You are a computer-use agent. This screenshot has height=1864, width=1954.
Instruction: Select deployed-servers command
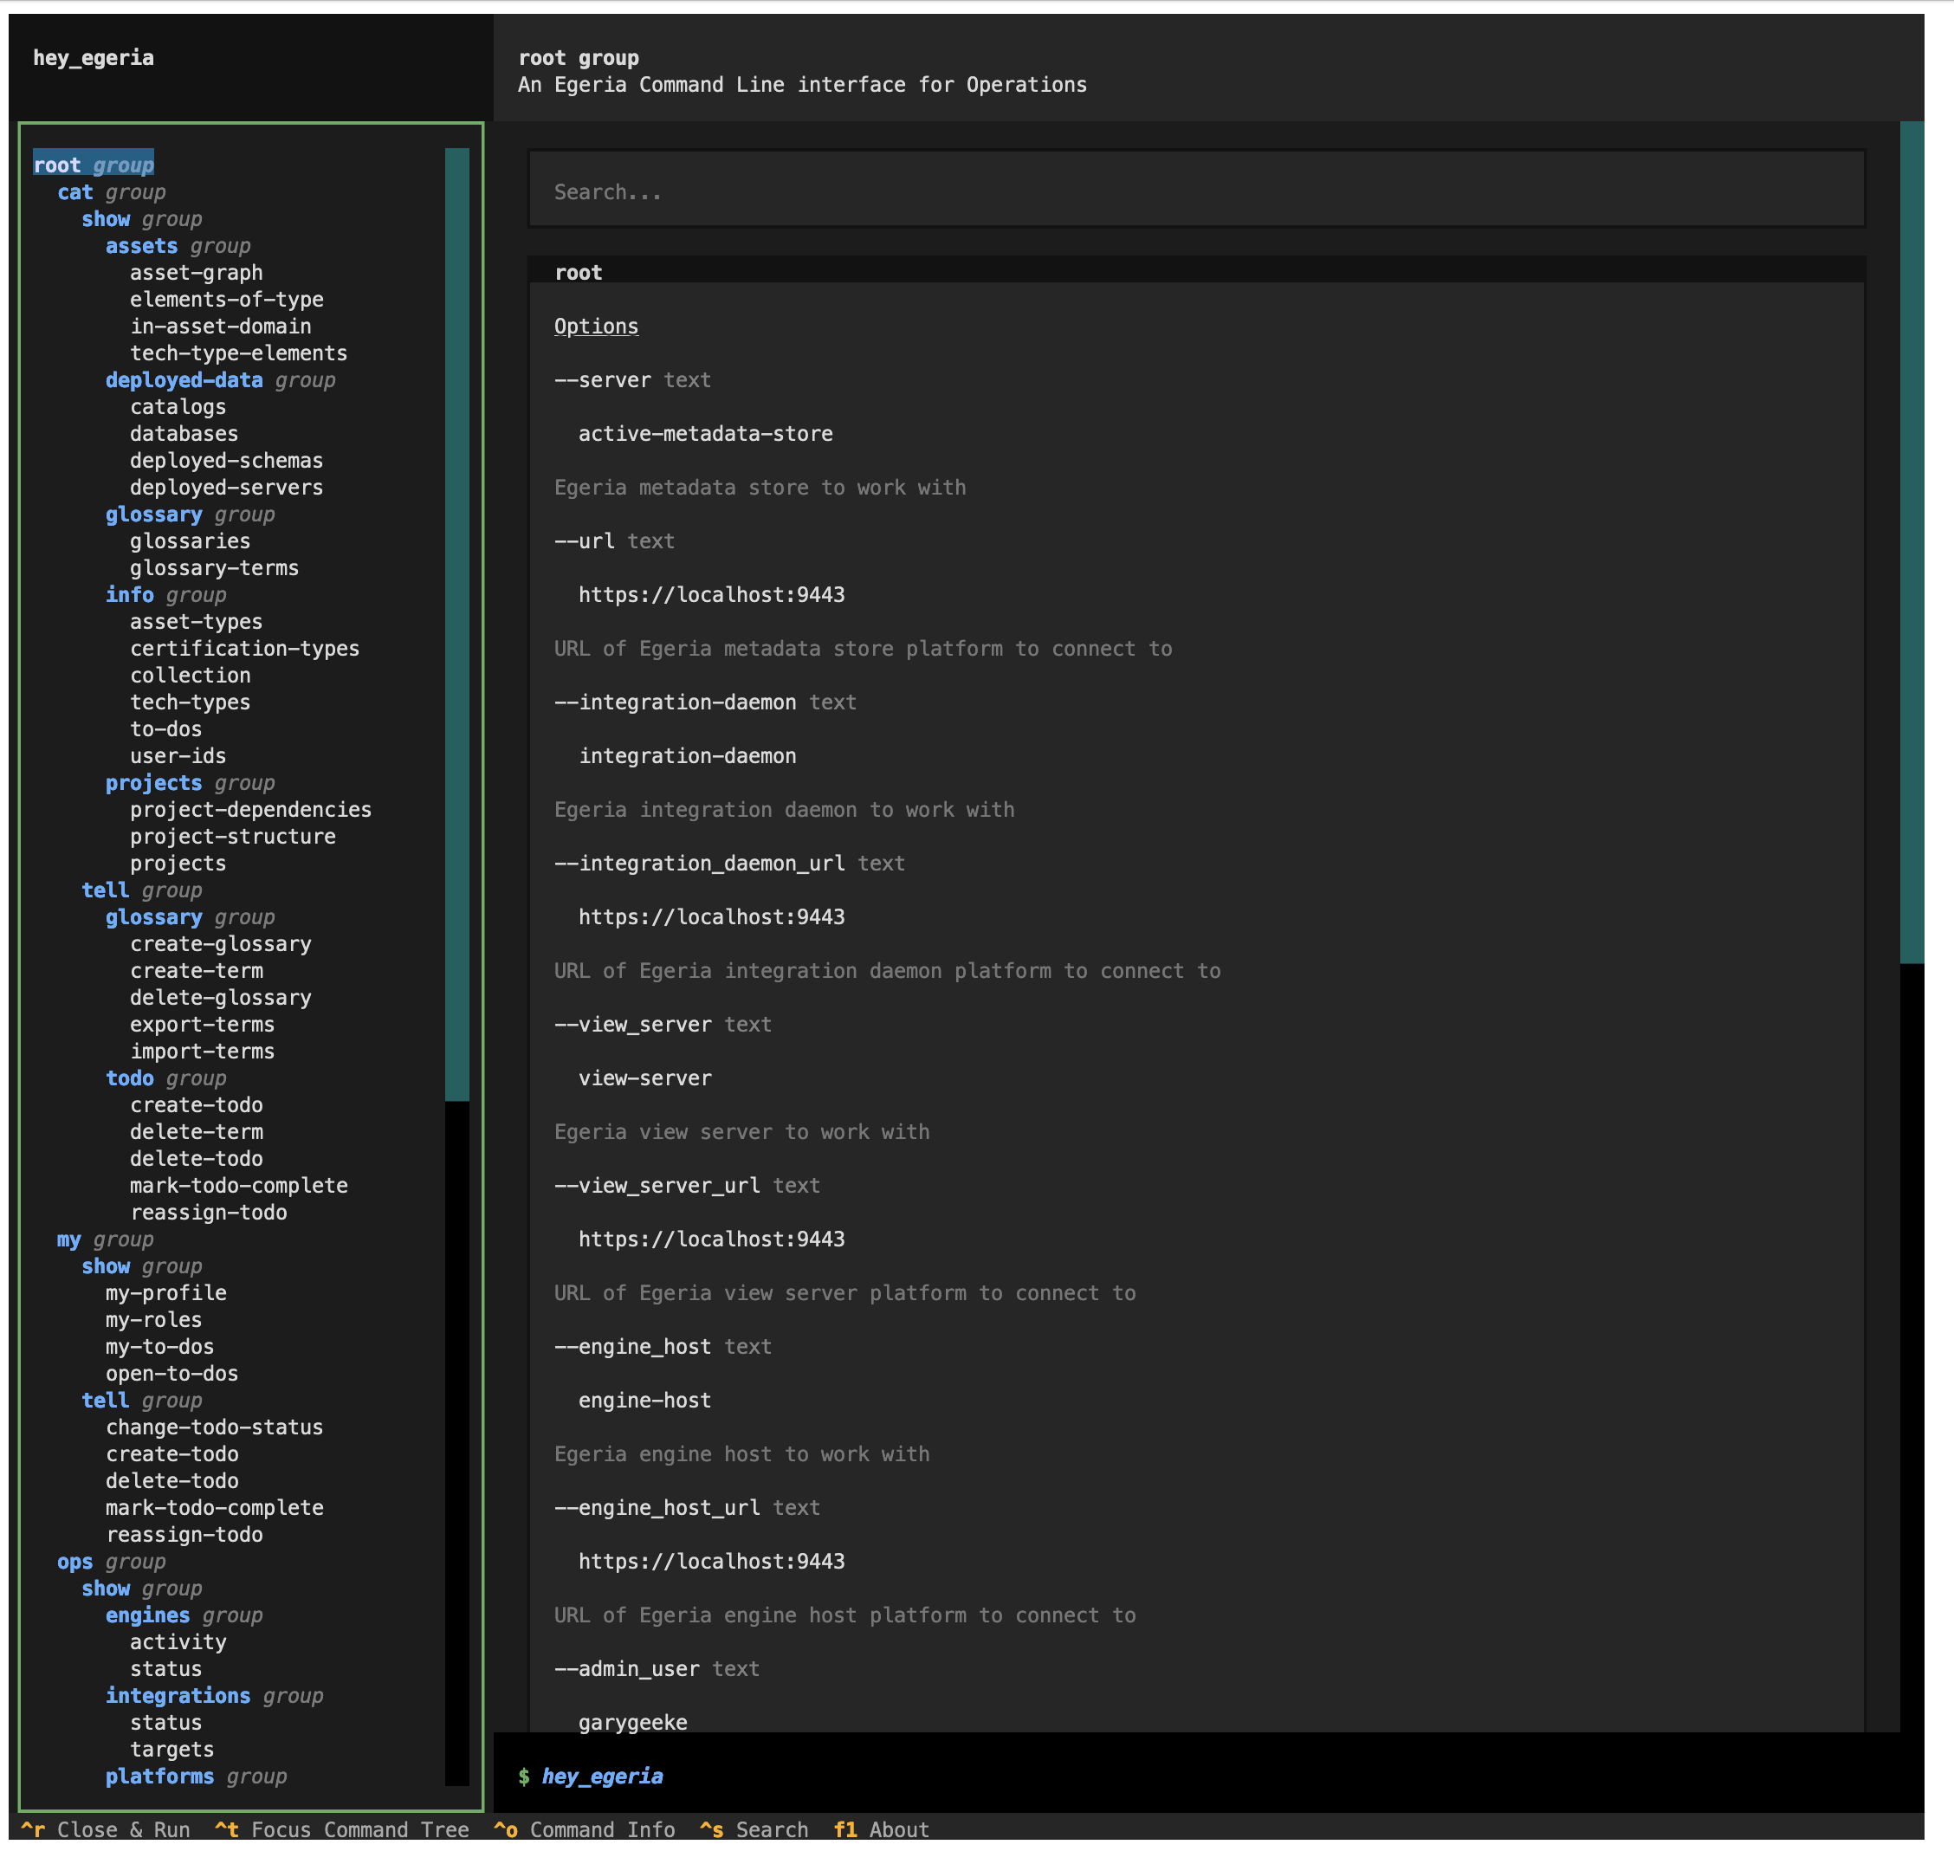click(226, 487)
